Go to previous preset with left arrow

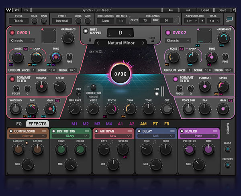coord(170,10)
